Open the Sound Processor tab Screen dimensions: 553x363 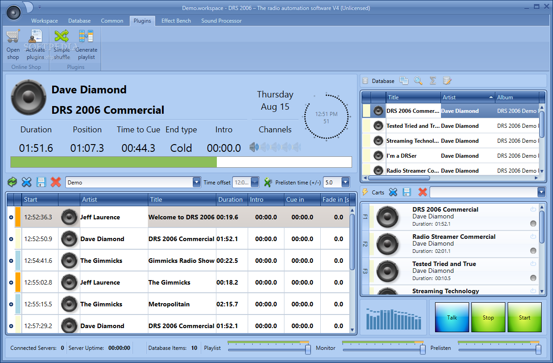click(x=221, y=21)
